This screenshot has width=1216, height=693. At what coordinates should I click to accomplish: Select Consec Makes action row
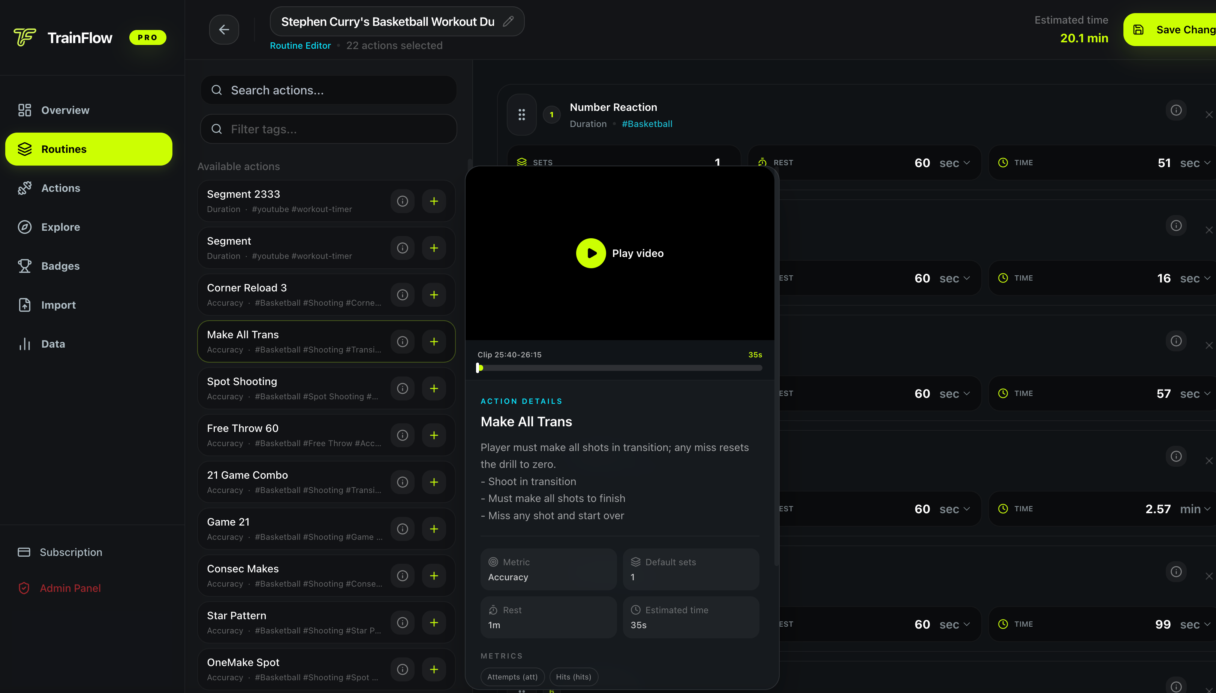pyautogui.click(x=326, y=576)
